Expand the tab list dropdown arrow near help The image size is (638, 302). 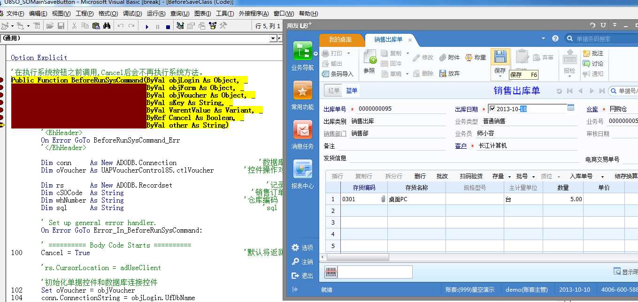544,38
